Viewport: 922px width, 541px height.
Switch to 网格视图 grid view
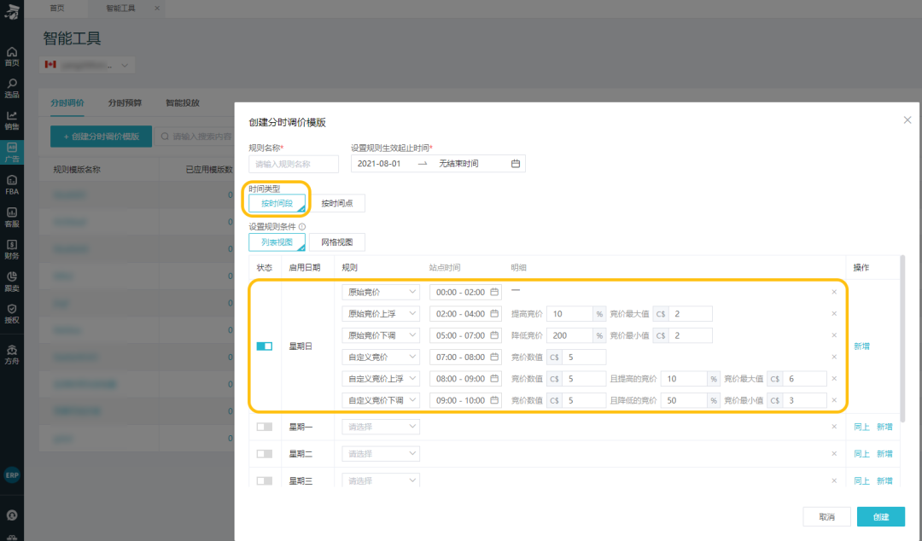click(x=337, y=242)
